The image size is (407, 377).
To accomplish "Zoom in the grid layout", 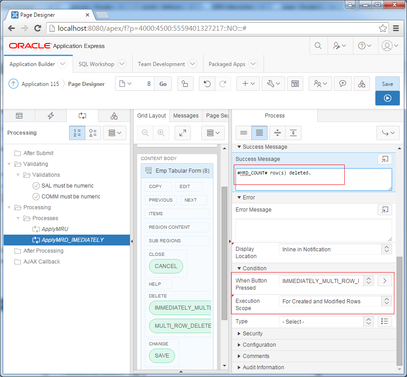I will coord(161,133).
